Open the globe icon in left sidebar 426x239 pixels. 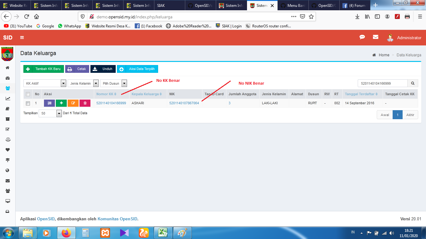[x=7, y=171]
